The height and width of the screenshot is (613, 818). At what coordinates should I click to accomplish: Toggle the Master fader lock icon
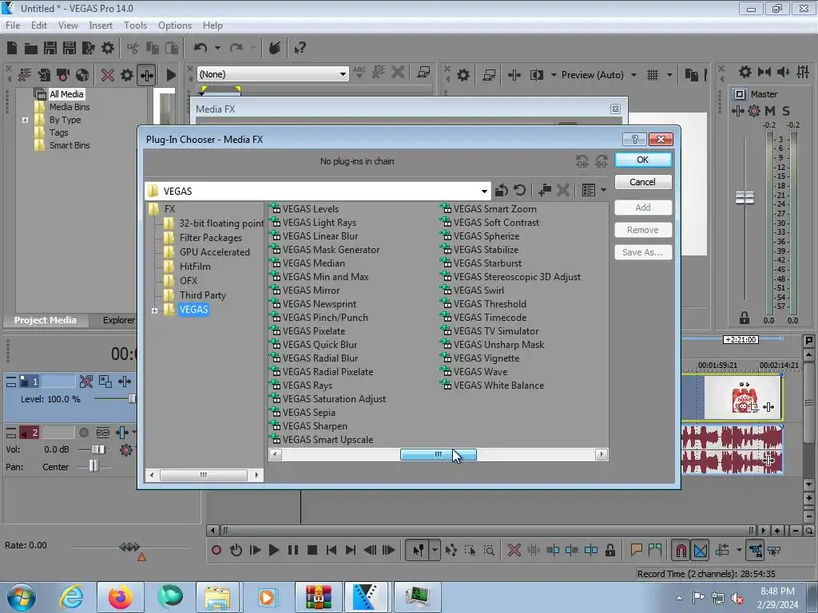pos(745,318)
